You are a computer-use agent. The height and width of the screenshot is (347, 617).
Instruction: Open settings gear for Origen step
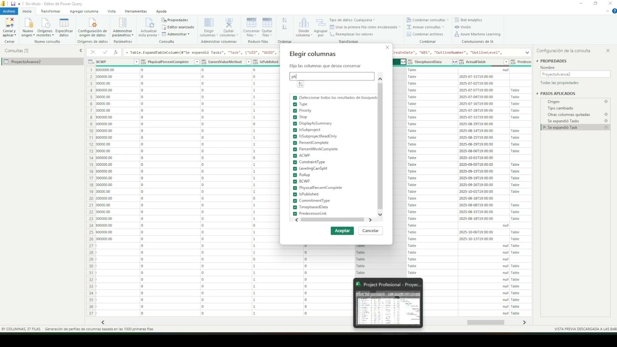click(606, 102)
